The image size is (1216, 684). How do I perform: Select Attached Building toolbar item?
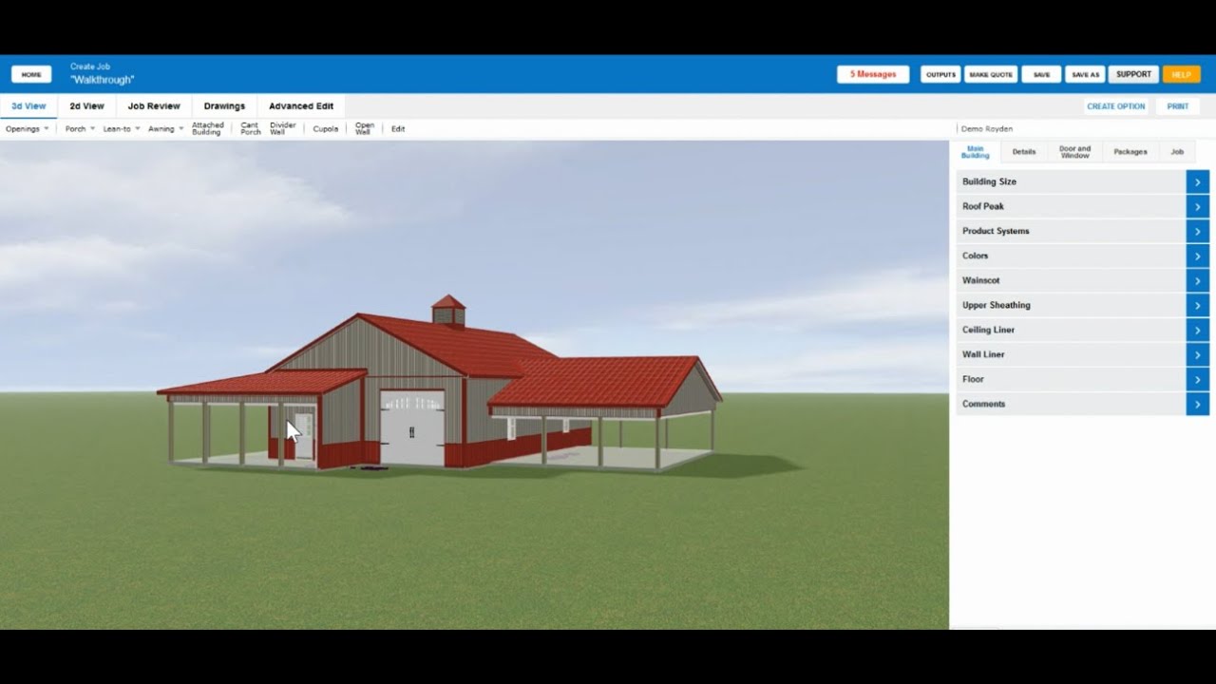point(208,128)
